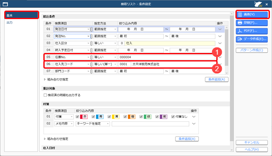Screen dimensions: 272x156
Task: Click the green 緑 color swatch
Action: pyautogui.click(x=147, y=117)
